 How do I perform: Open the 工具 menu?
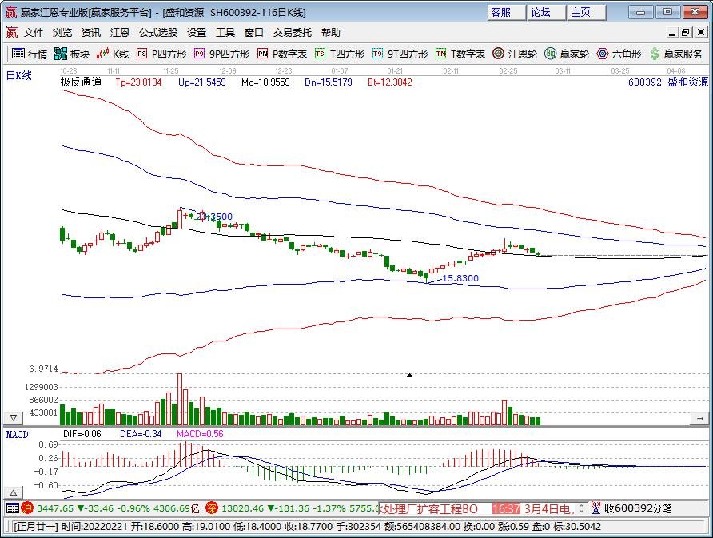(225, 32)
